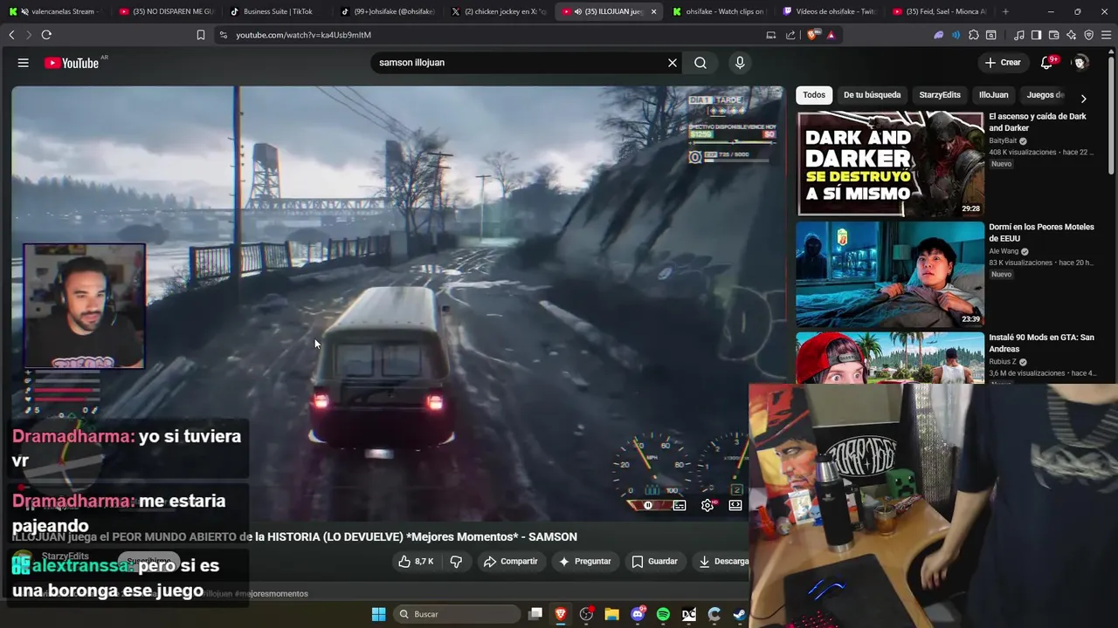
Task: Open Dark and Darker video thumbnail
Action: (890, 164)
